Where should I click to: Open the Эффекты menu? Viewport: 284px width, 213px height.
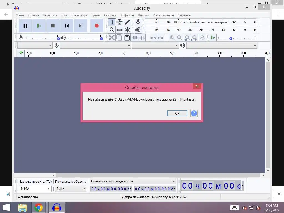[127, 15]
